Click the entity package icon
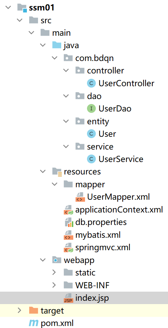 tap(80, 121)
